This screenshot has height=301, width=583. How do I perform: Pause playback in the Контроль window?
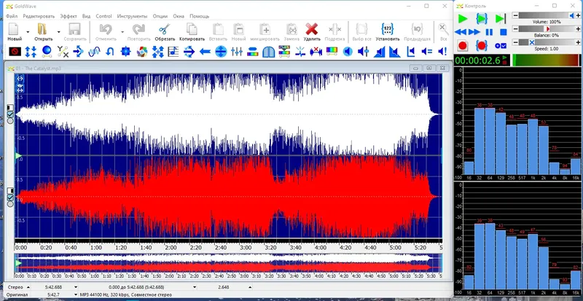point(490,32)
